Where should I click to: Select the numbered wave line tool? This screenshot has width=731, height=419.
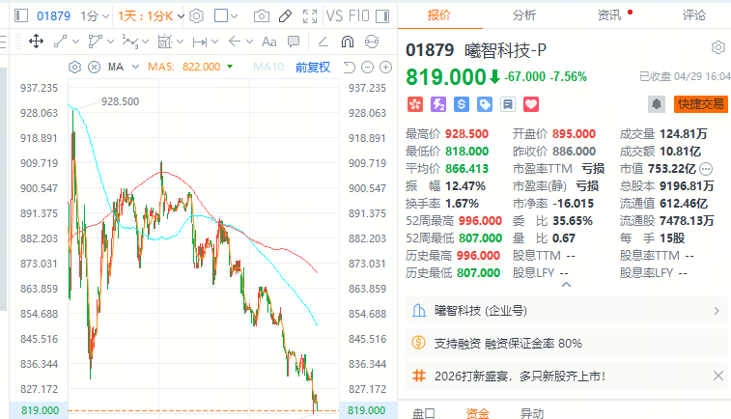pos(130,42)
